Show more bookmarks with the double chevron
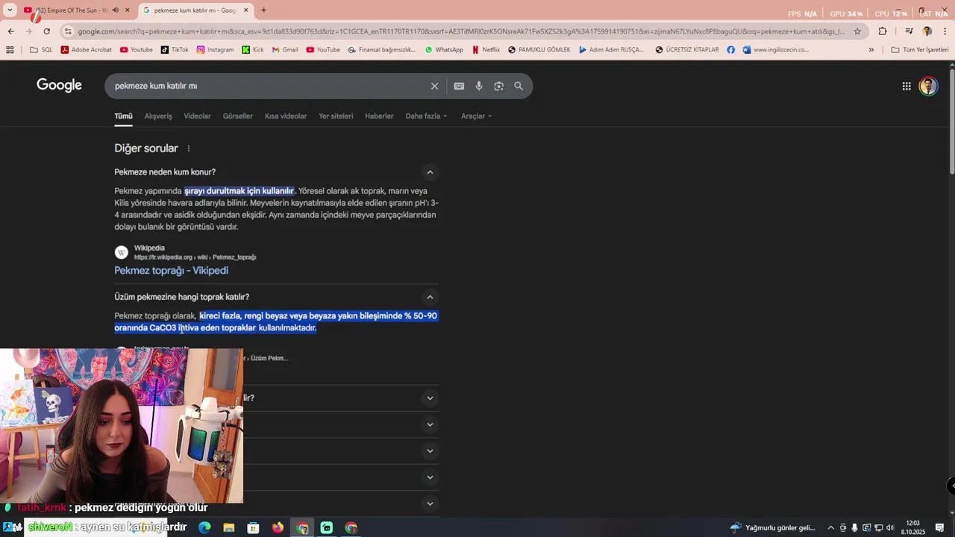Viewport: 955px width, 537px height. pos(871,50)
